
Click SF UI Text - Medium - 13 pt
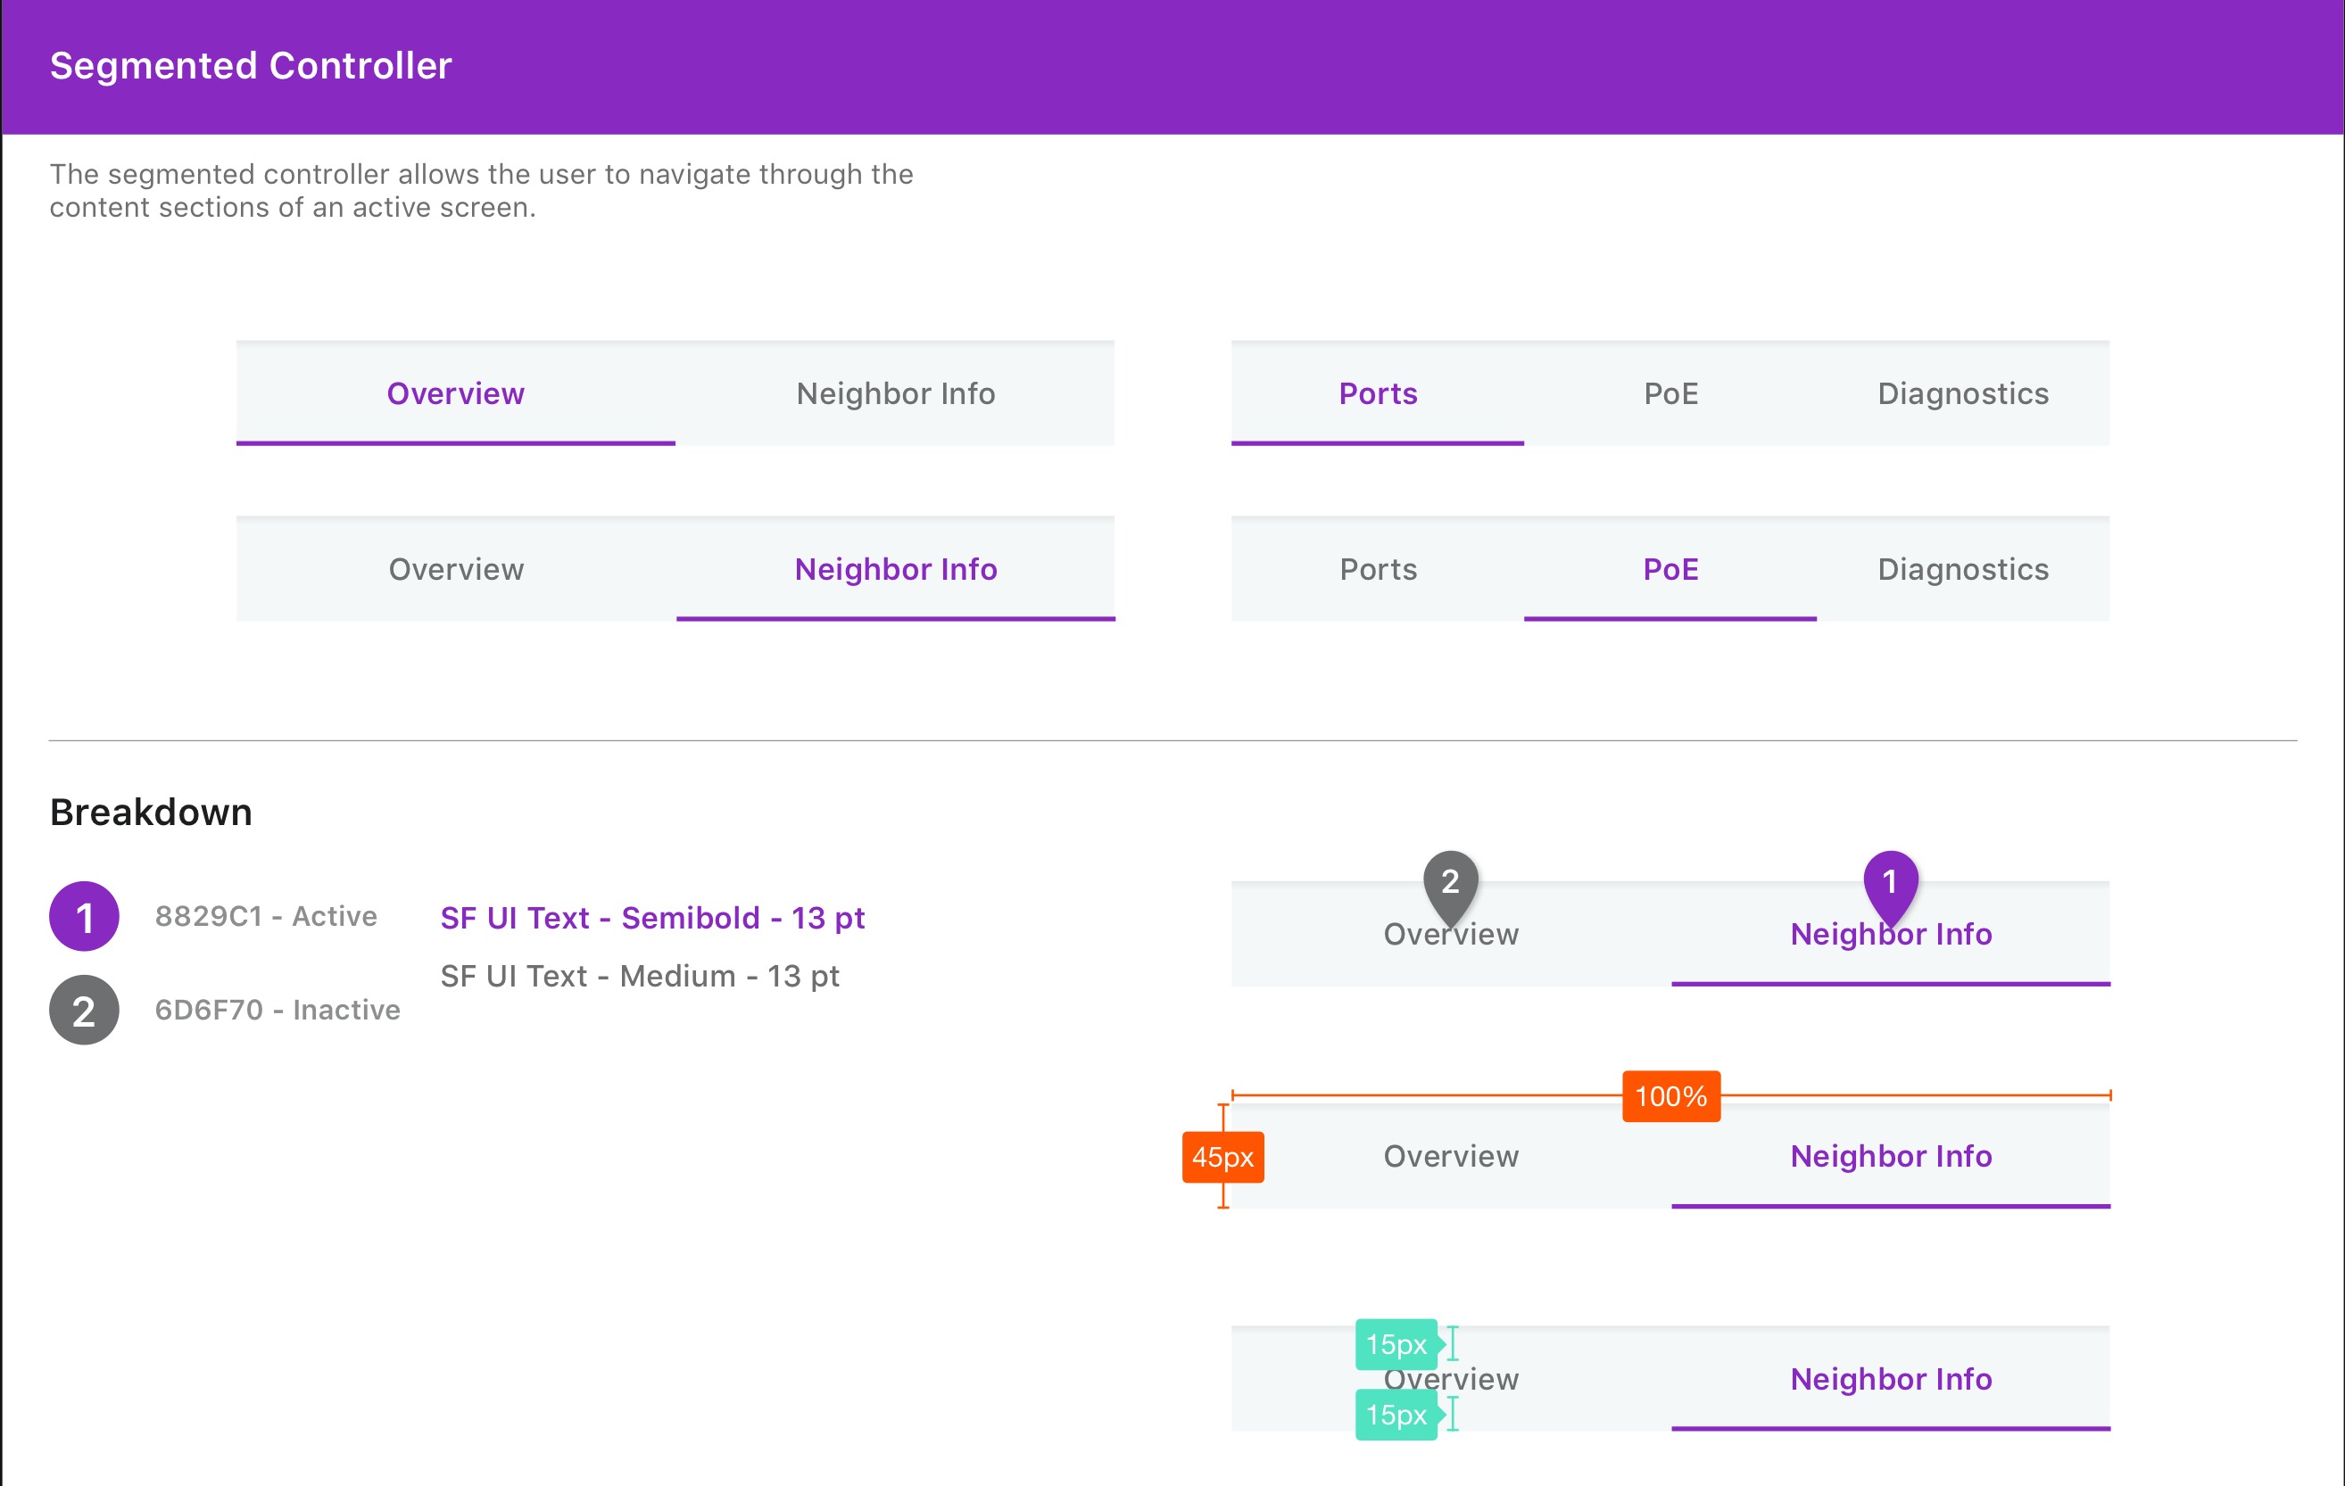[640, 976]
